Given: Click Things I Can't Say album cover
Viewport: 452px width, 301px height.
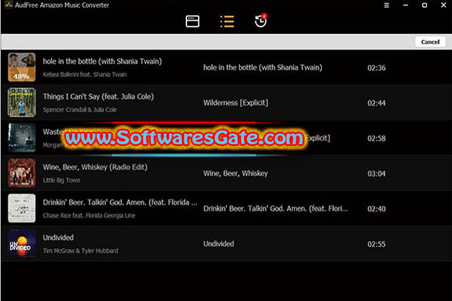Looking at the screenshot, I should (21, 102).
